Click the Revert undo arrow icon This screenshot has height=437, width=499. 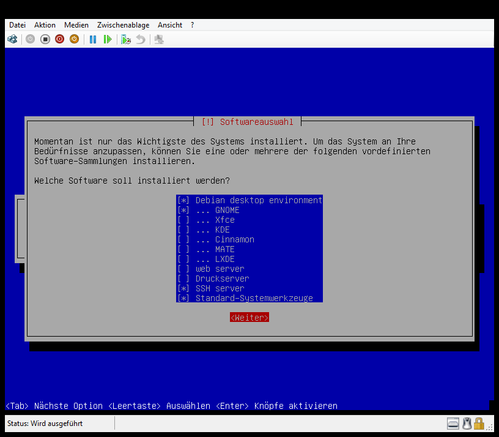pyautogui.click(x=141, y=40)
